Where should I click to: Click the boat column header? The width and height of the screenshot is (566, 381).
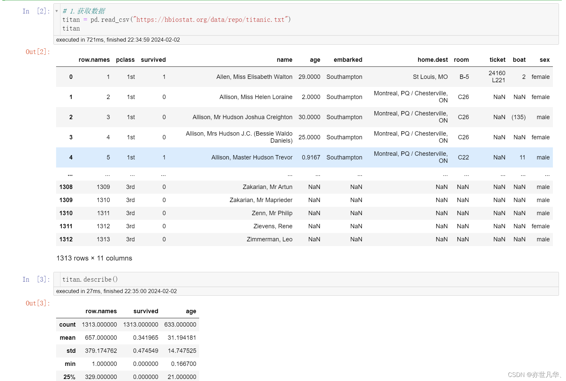click(519, 60)
